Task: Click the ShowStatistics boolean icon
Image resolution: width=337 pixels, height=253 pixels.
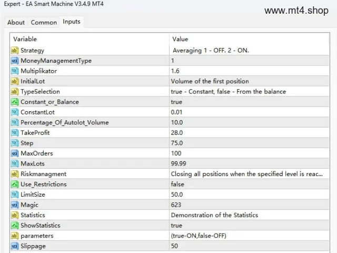Action: point(14,226)
